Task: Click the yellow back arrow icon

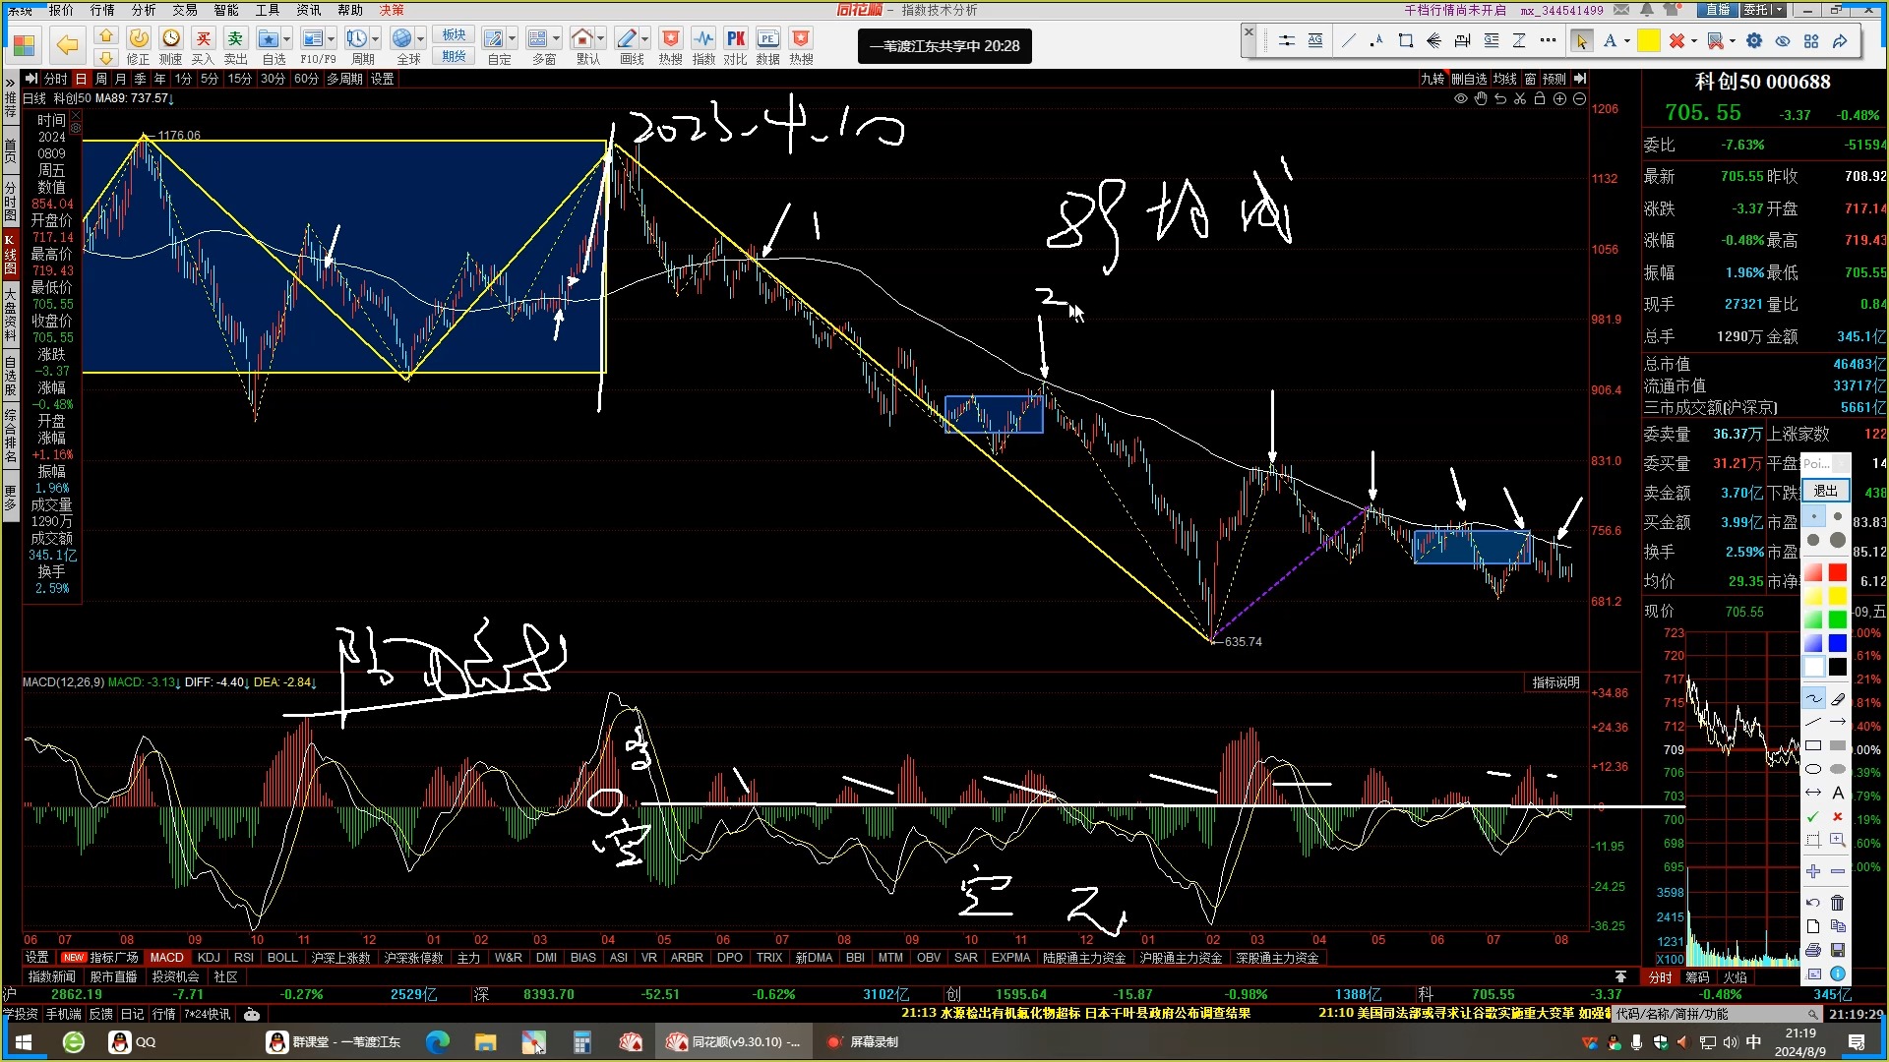Action: [x=67, y=44]
